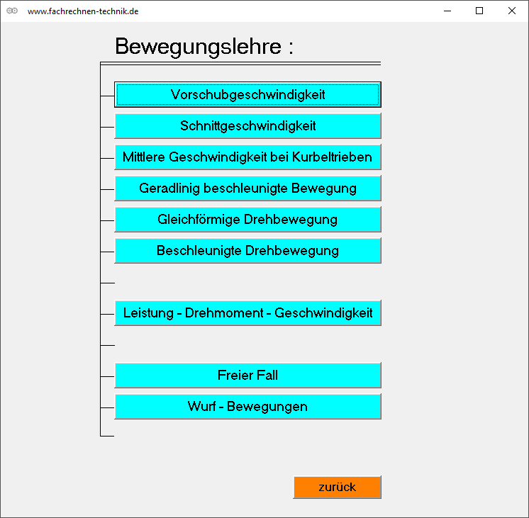Maximize the application window
This screenshot has height=518, width=529.
pos(479,11)
